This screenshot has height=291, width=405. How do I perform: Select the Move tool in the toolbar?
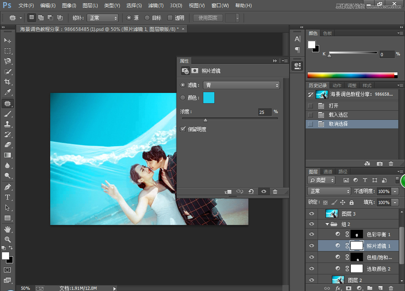[x=7, y=40]
